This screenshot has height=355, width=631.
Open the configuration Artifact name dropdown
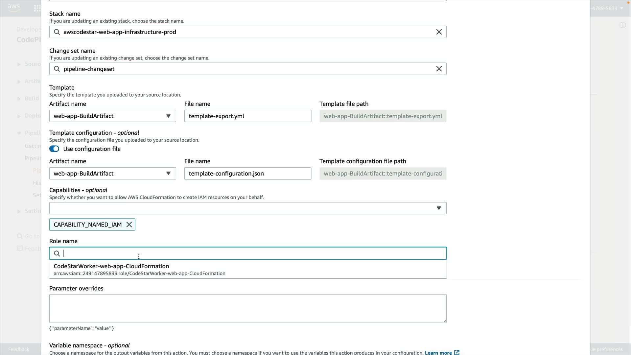[112, 174]
